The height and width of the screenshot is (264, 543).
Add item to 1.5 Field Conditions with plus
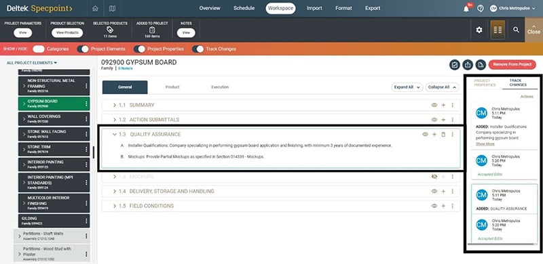pos(443,206)
